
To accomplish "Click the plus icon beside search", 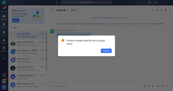I will click(116, 3).
